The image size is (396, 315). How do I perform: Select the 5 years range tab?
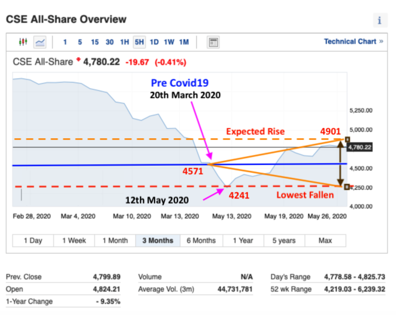(284, 241)
